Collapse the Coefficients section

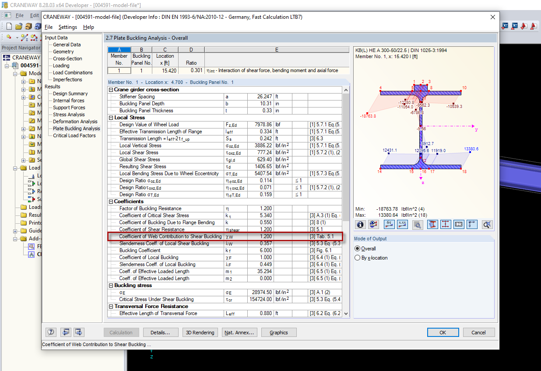point(111,201)
